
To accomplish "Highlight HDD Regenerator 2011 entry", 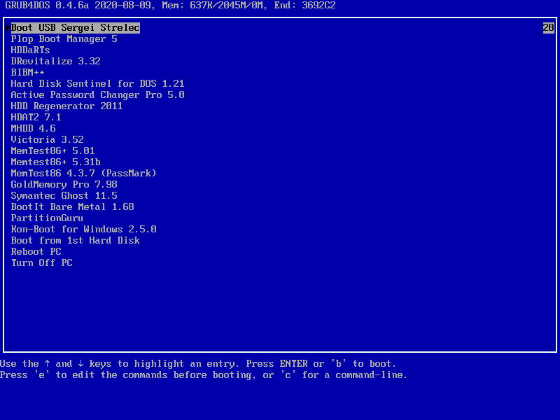I will [66, 106].
